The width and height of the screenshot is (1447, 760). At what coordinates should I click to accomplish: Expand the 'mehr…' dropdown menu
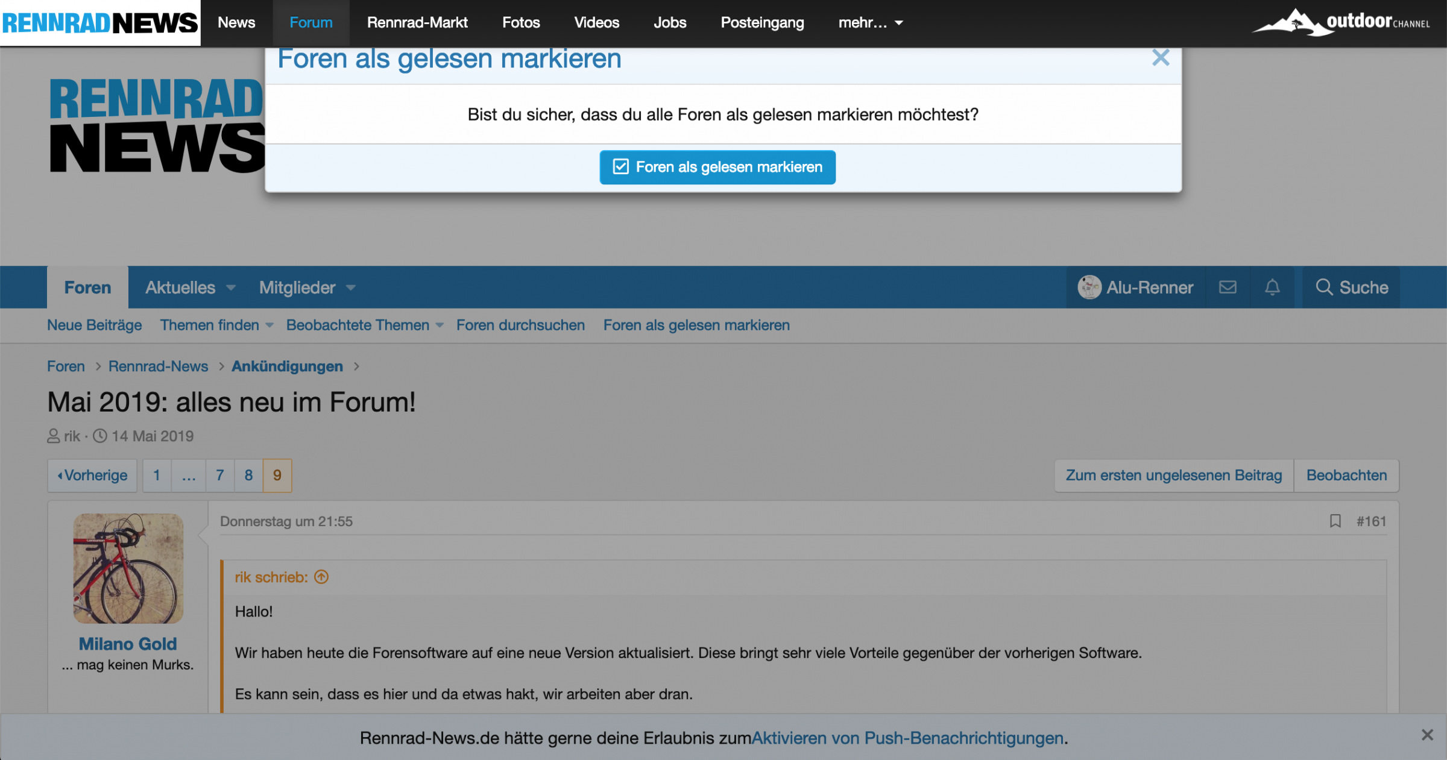pos(870,23)
